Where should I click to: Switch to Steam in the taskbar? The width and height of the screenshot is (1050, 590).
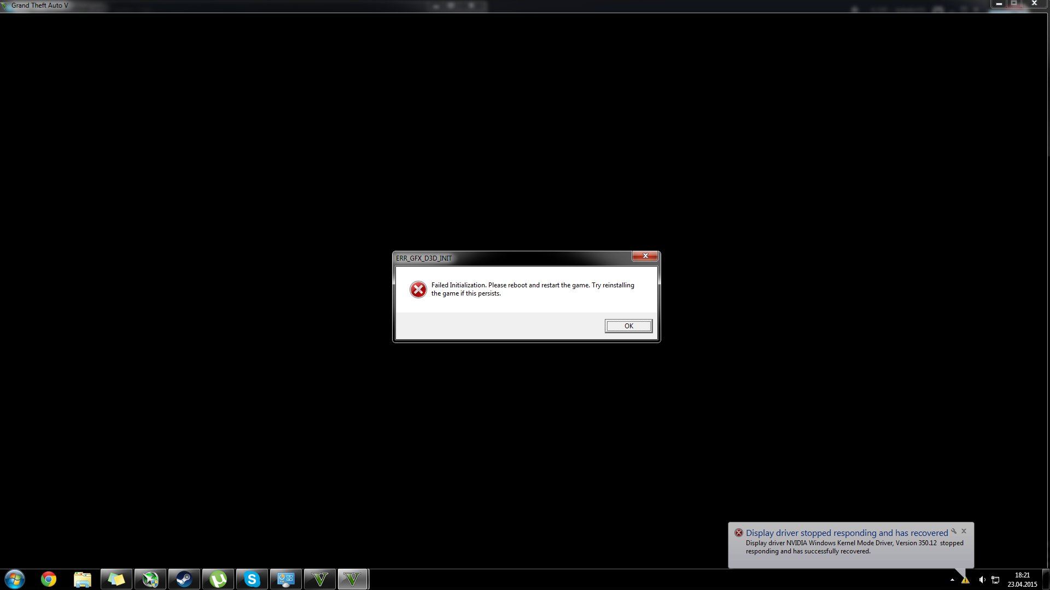[x=184, y=579]
